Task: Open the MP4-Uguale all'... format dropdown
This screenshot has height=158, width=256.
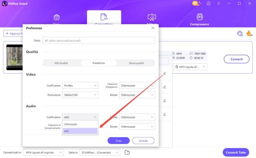Action: click(190, 67)
